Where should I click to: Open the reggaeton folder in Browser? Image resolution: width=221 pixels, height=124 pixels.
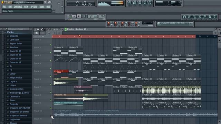tap(15, 119)
